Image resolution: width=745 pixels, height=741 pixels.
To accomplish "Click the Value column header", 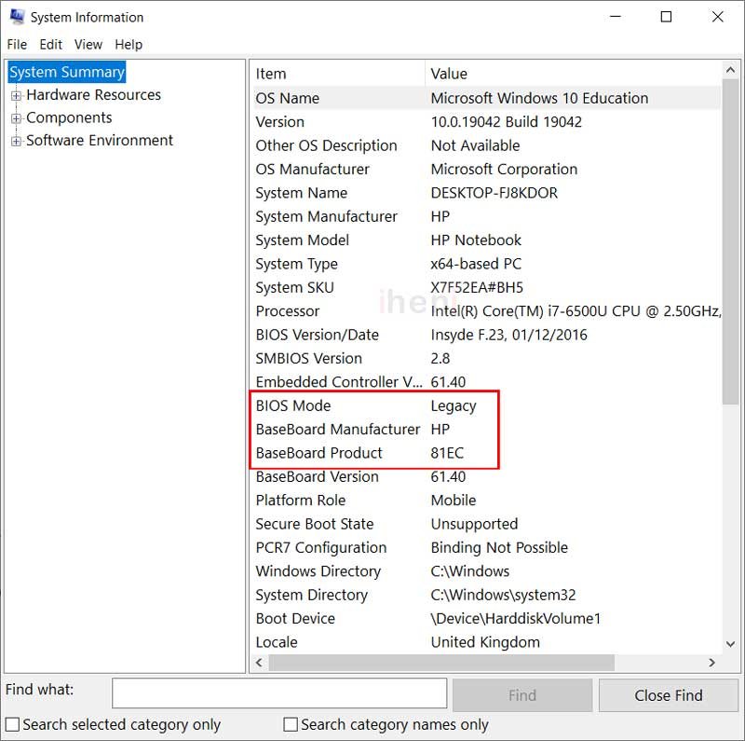I will [x=573, y=74].
